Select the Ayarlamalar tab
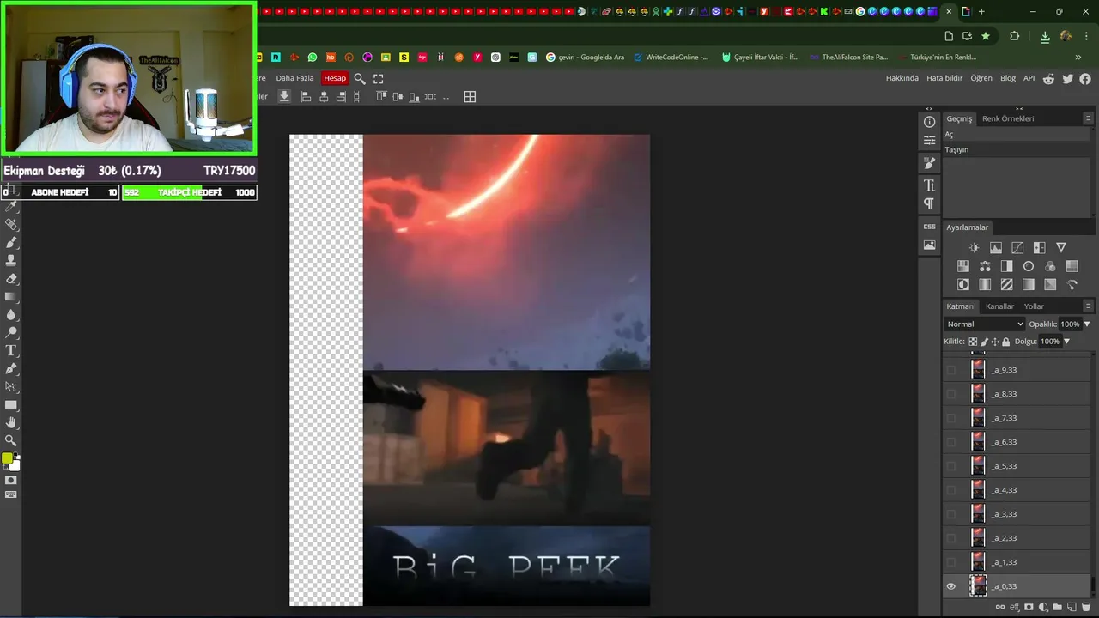Viewport: 1099px width, 618px height. (967, 227)
